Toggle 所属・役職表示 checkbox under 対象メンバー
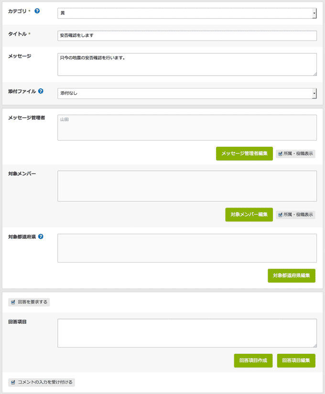 pyautogui.click(x=281, y=215)
